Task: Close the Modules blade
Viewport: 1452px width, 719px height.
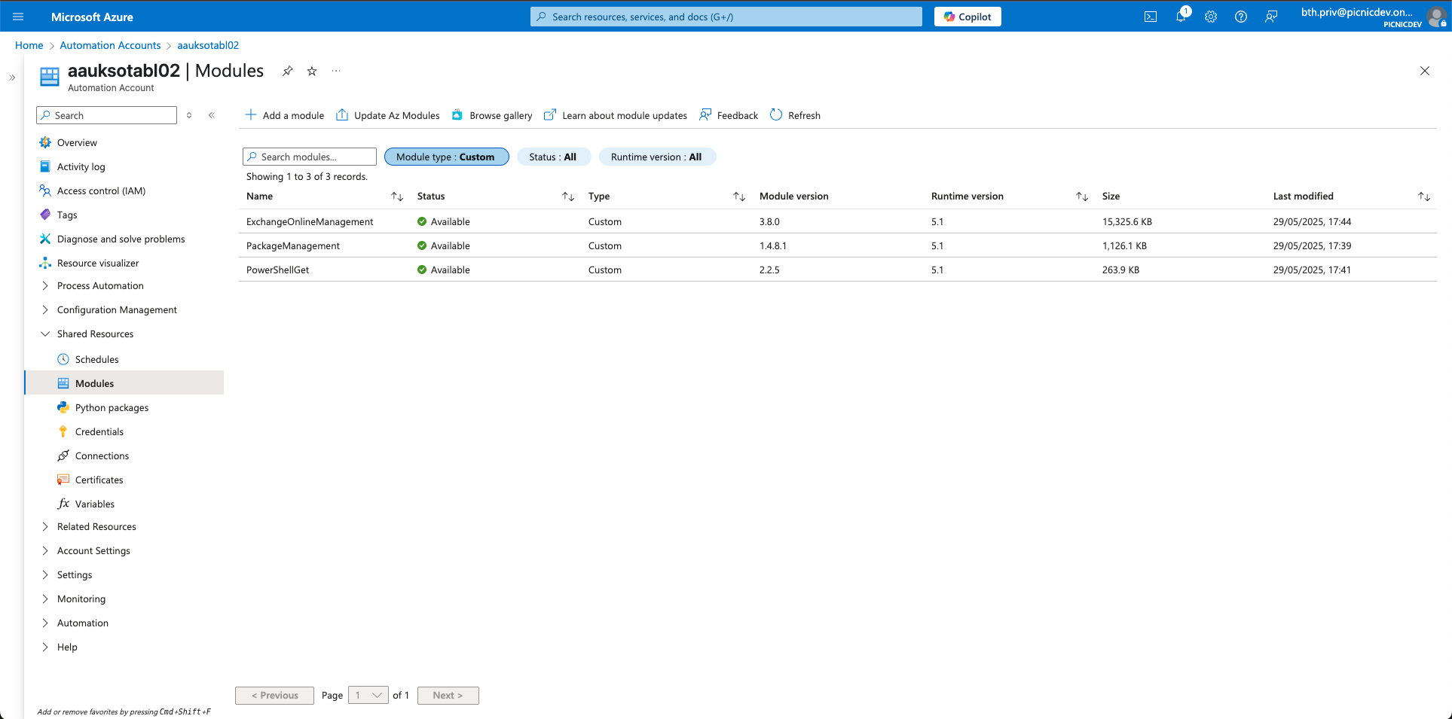Action: click(1424, 71)
